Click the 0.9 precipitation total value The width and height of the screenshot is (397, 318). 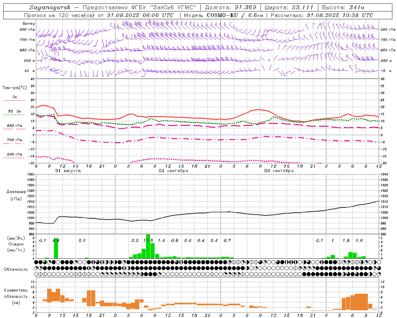tap(175, 240)
